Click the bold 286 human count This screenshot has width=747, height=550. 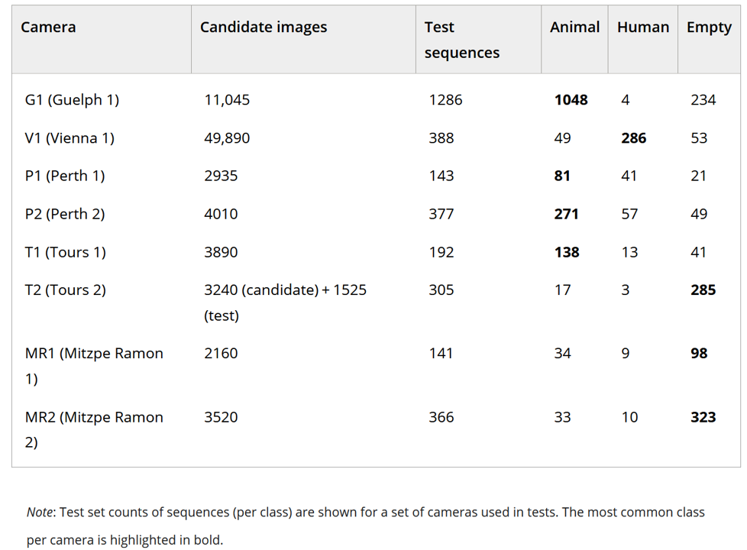tap(633, 137)
